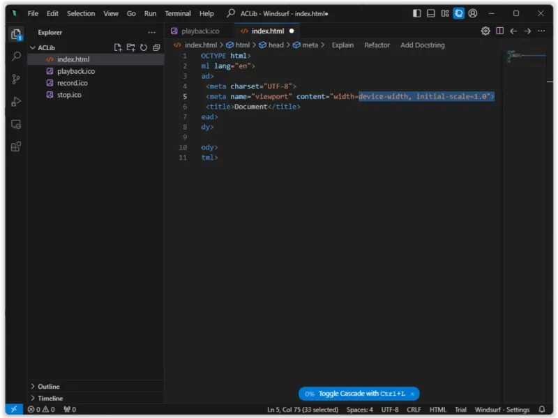The height and width of the screenshot is (418, 558).
Task: Open the Extensions view
Action: pyautogui.click(x=16, y=146)
